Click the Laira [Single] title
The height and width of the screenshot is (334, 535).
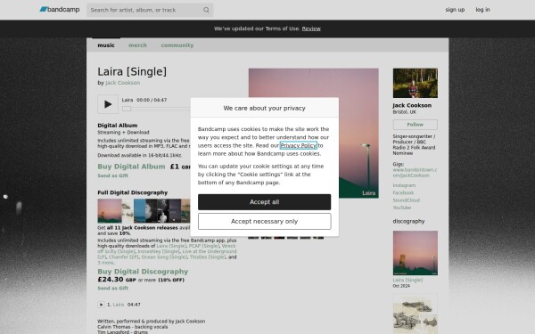pyautogui.click(x=132, y=72)
